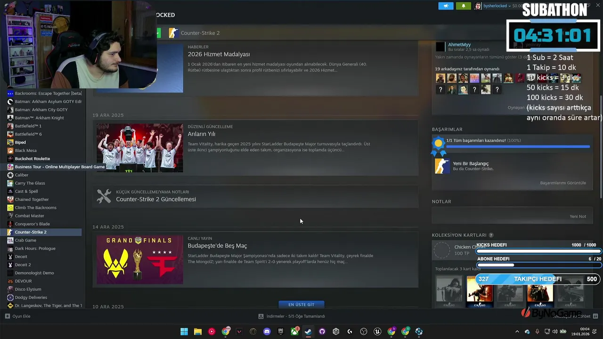603x339 pixels.
Task: Open the friends chat icon at bottom-right
Action: pyautogui.click(x=595, y=316)
